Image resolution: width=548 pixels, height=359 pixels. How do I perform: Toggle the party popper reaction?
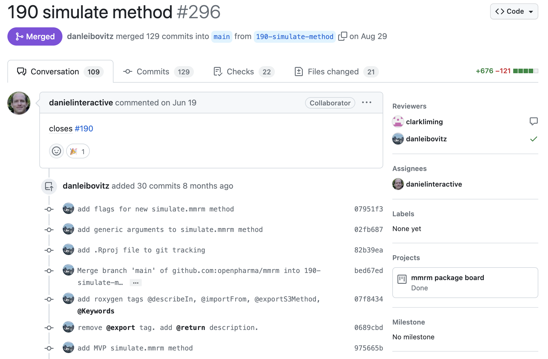tap(78, 151)
